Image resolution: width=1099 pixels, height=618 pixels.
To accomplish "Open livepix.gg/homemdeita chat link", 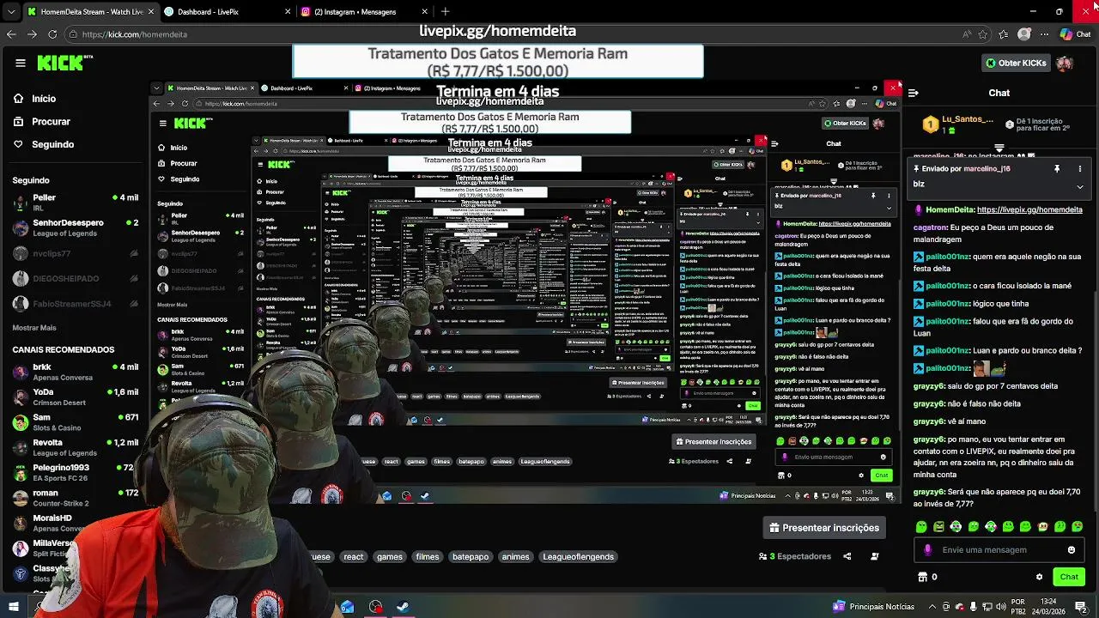I will 1029,209.
